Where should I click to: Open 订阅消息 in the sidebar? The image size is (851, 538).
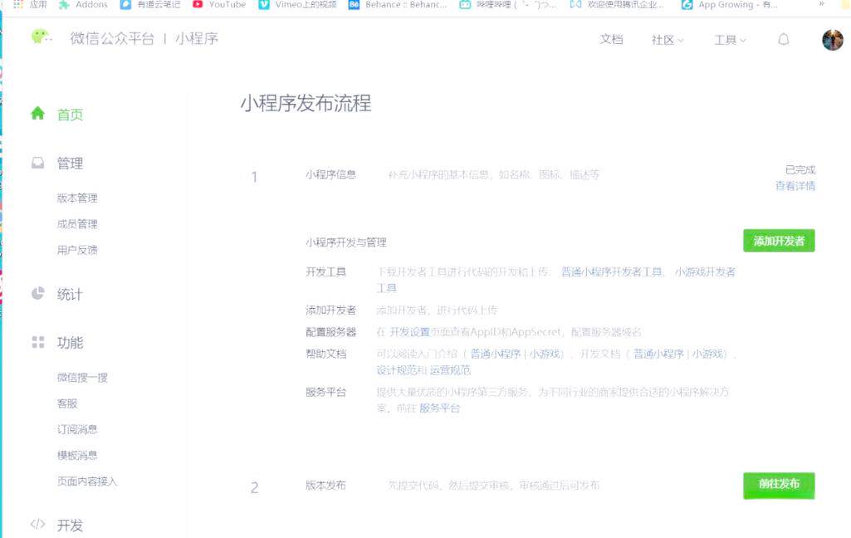77,429
